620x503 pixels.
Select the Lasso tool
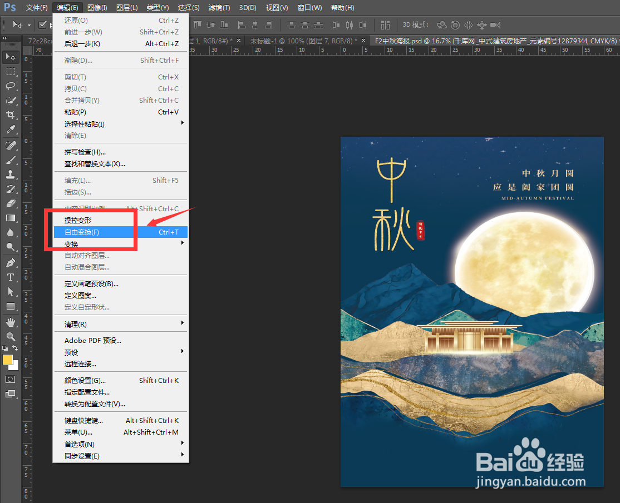coord(11,86)
